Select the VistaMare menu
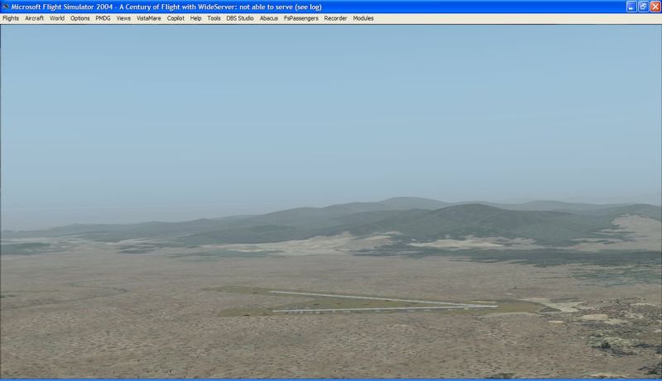This screenshot has width=662, height=381. click(149, 18)
